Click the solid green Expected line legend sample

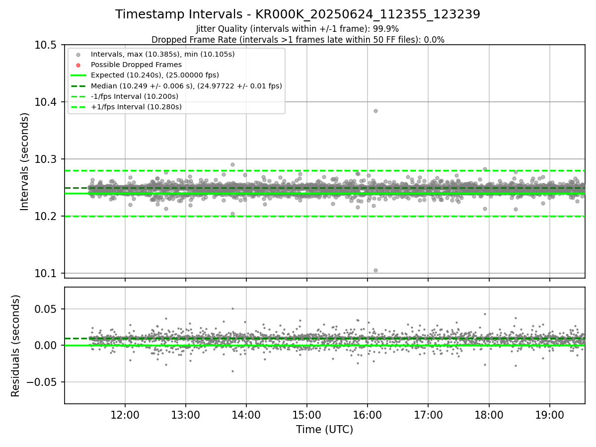[x=79, y=75]
